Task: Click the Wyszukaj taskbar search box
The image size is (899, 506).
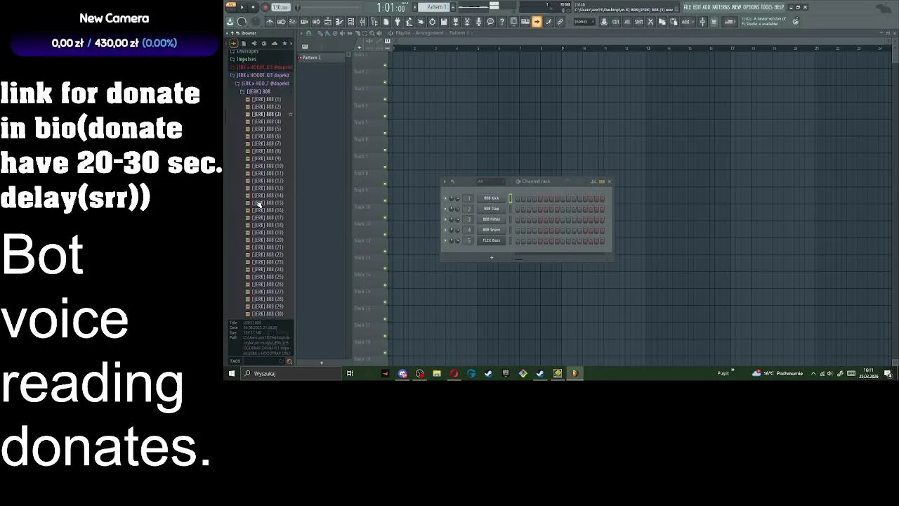Action: click(x=291, y=373)
